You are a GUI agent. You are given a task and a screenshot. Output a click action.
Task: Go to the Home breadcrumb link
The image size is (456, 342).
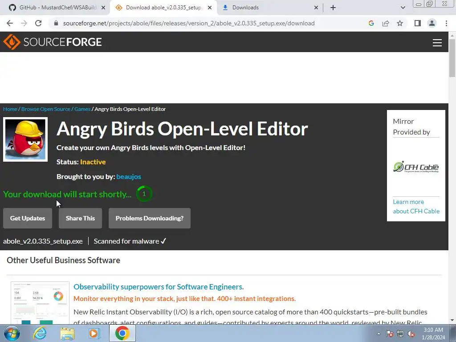pos(10,109)
